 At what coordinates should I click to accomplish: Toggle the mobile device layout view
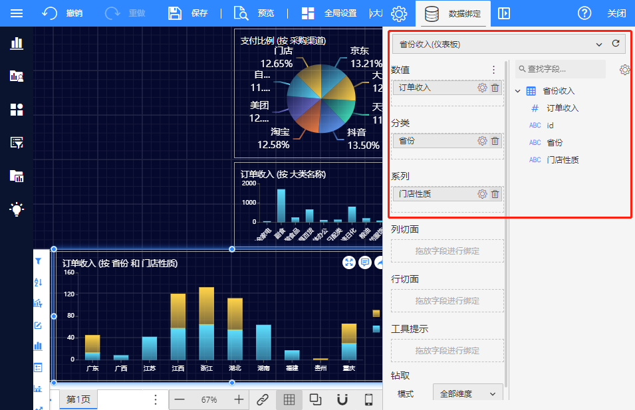pyautogui.click(x=368, y=399)
